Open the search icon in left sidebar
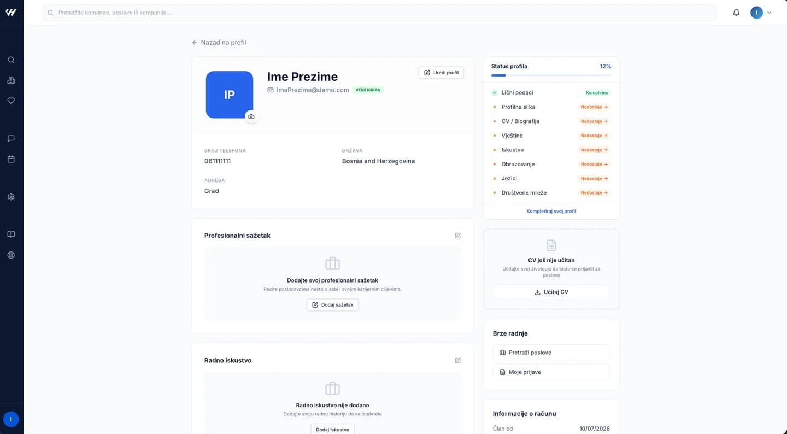The height and width of the screenshot is (434, 787). pos(11,60)
